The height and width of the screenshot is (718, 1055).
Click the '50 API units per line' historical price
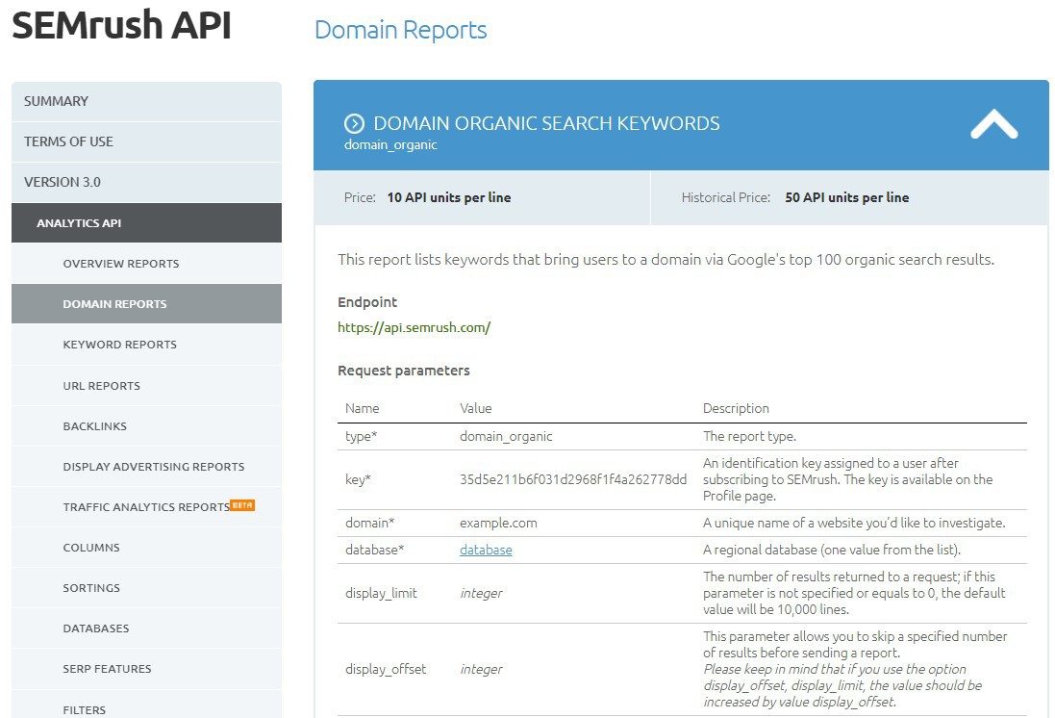(x=847, y=197)
